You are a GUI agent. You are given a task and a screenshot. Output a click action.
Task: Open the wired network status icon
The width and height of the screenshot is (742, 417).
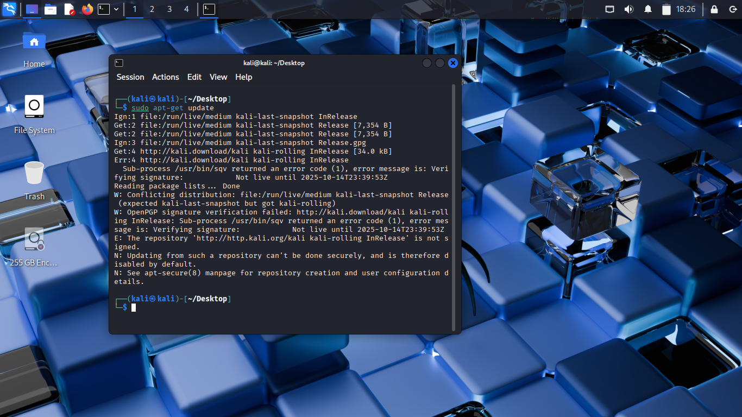tap(610, 9)
